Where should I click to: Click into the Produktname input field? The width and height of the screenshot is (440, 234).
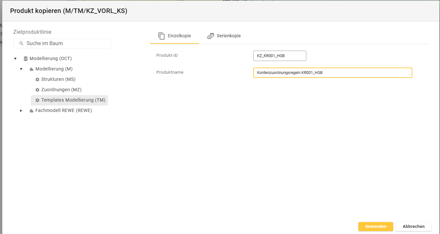point(333,73)
